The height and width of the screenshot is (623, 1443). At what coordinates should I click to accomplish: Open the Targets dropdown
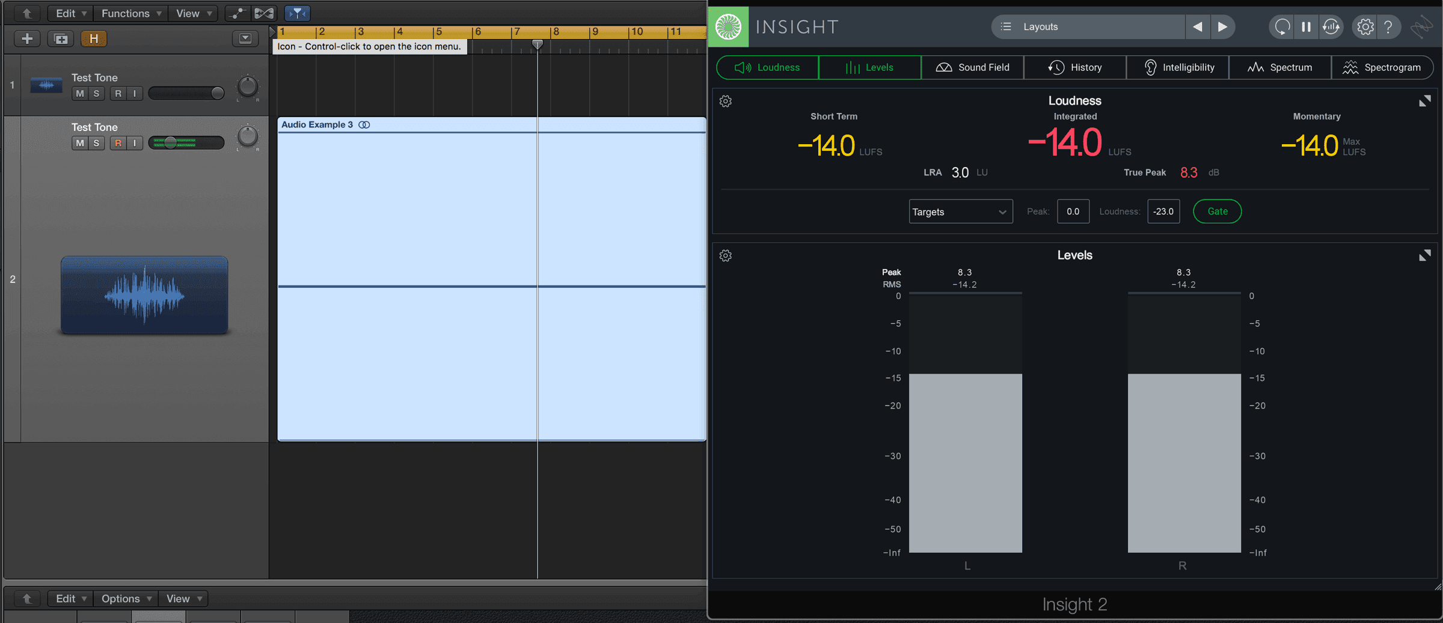coord(960,211)
